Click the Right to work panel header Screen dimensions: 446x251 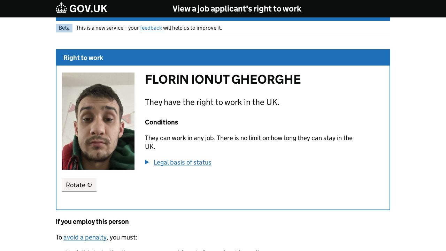pyautogui.click(x=83, y=58)
